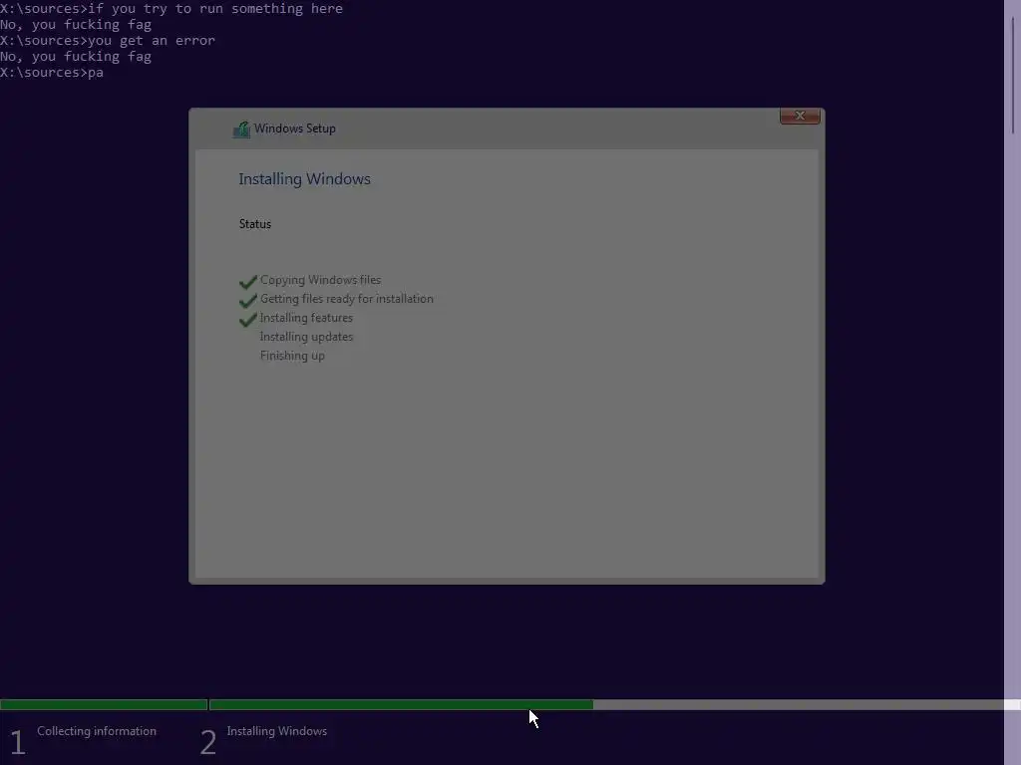The width and height of the screenshot is (1021, 765).
Task: Select the Finishing up step
Action: click(x=292, y=356)
